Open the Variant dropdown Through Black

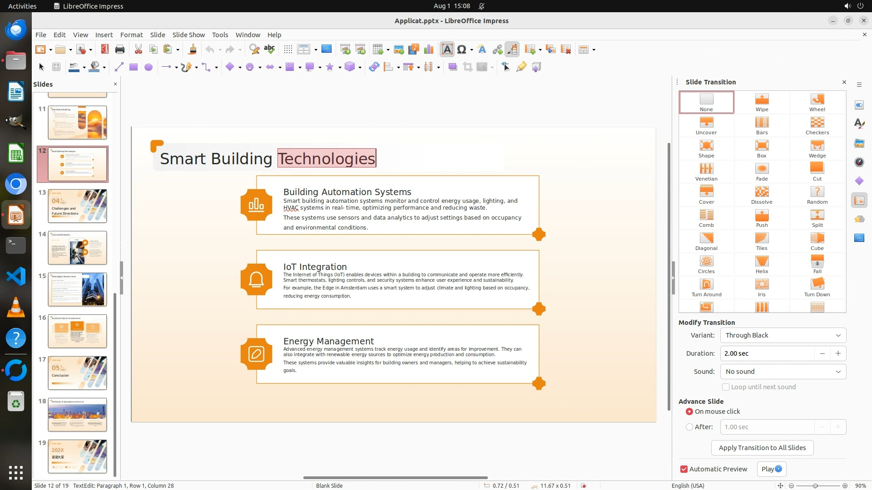click(x=783, y=335)
